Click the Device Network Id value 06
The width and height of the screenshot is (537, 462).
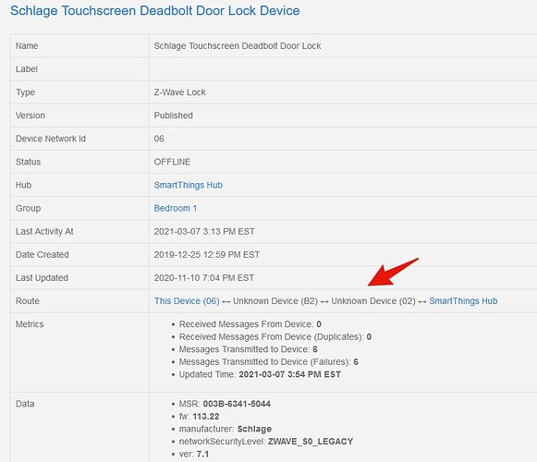click(x=159, y=139)
